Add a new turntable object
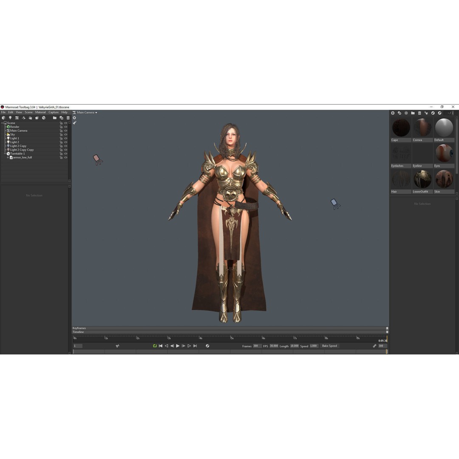The width and height of the screenshot is (459, 459). (x=44, y=118)
